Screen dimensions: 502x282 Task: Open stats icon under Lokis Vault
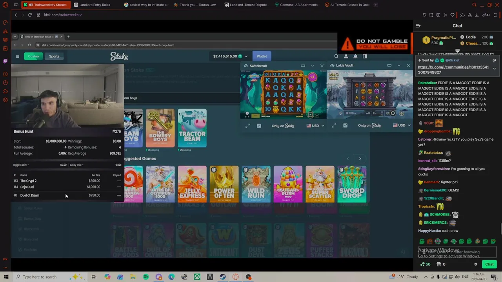(x=345, y=126)
